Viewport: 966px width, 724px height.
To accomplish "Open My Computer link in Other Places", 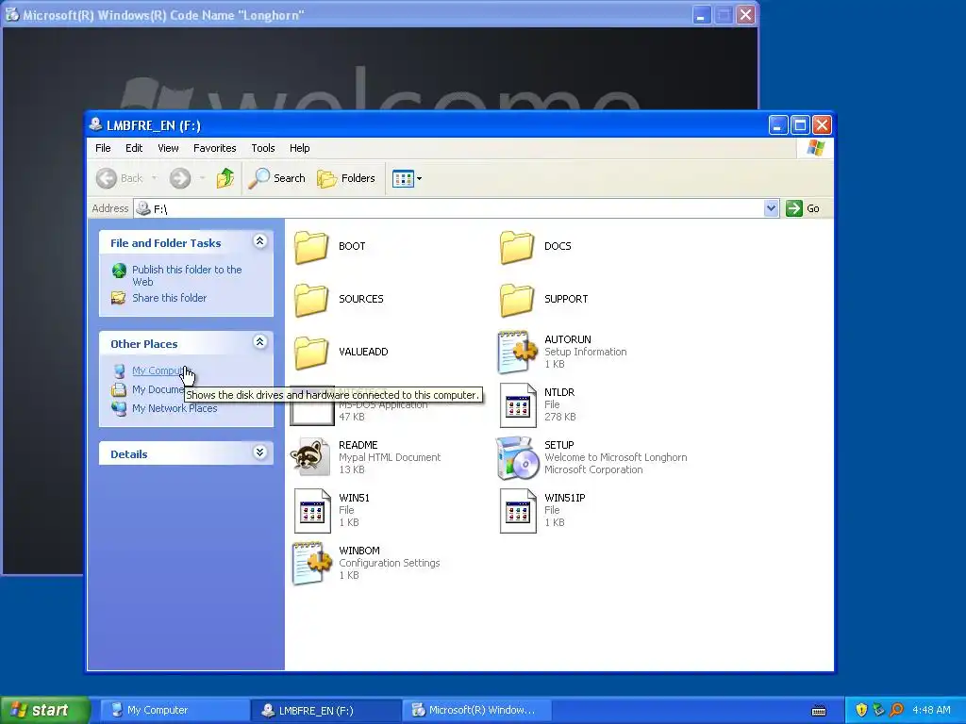I will pos(158,370).
